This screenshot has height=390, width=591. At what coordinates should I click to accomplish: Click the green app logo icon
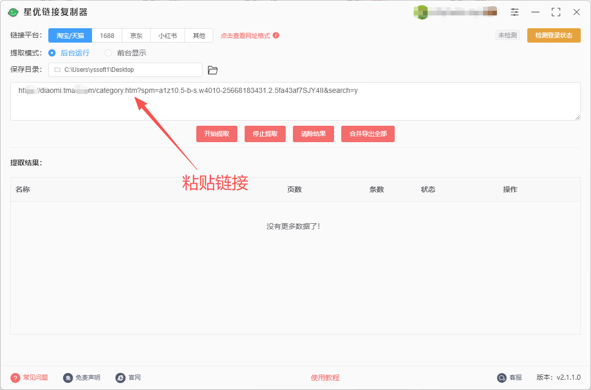pos(13,12)
